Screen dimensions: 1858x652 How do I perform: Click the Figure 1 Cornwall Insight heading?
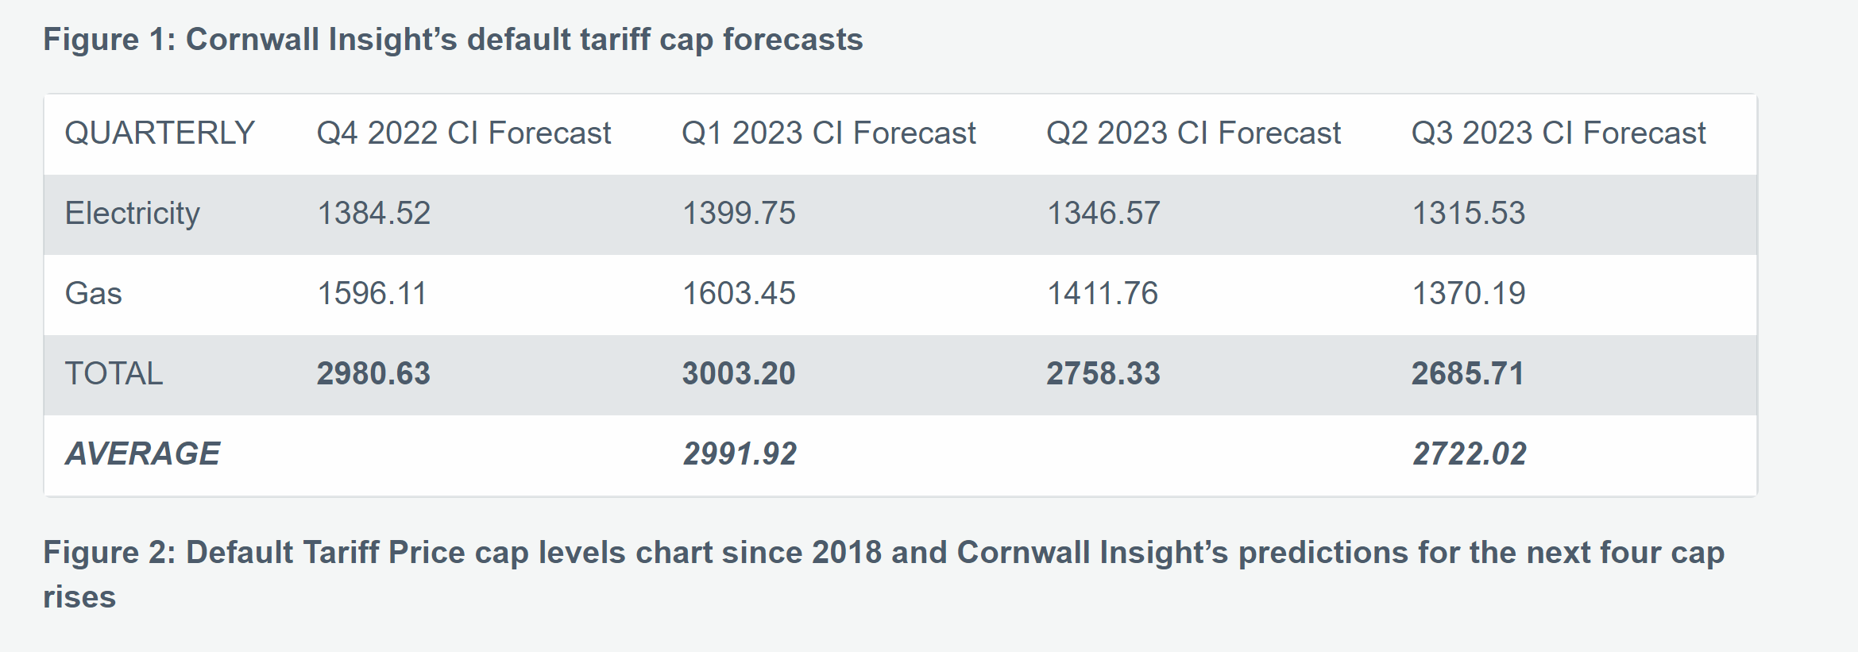click(x=453, y=40)
